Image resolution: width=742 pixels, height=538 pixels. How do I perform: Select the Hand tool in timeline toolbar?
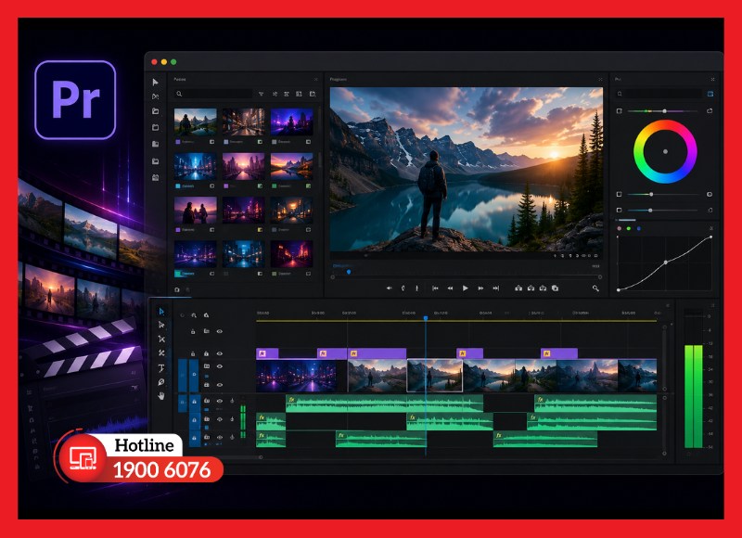tap(161, 395)
